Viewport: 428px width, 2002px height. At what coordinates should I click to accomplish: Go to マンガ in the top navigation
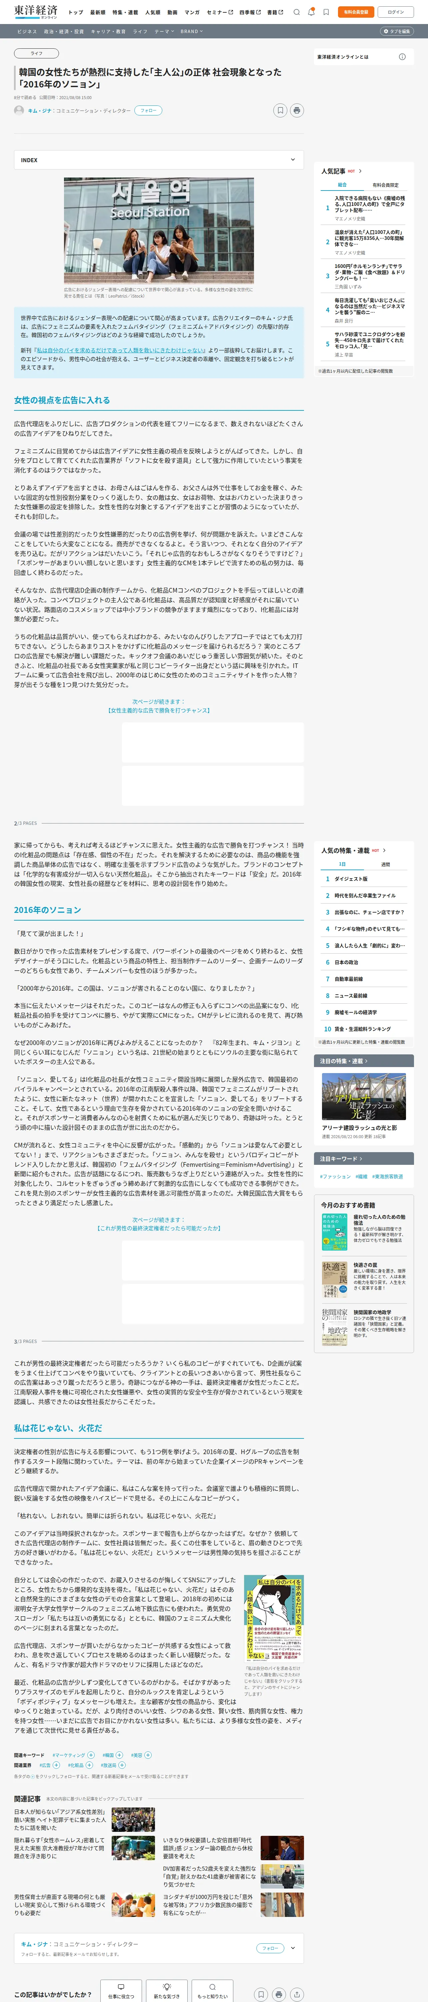click(x=192, y=12)
